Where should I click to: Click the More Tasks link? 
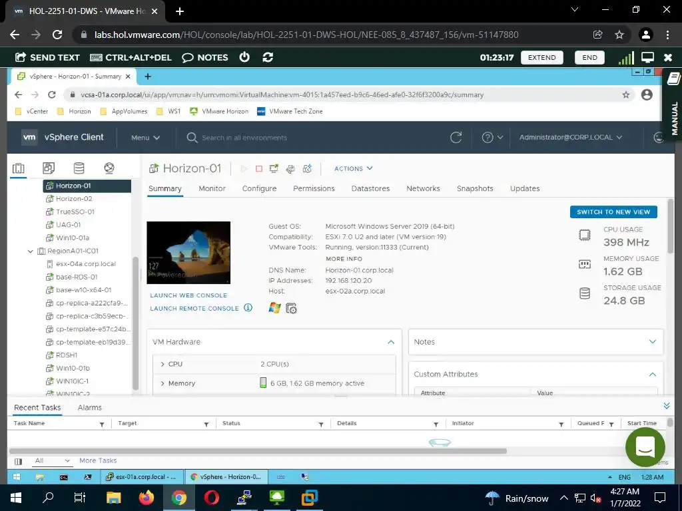pos(98,460)
